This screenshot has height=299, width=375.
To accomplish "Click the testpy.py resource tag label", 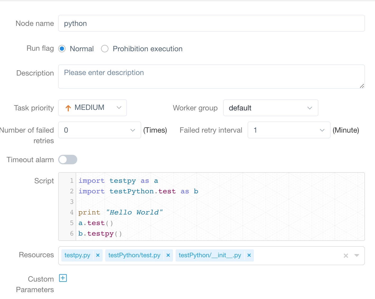I will pos(77,255).
